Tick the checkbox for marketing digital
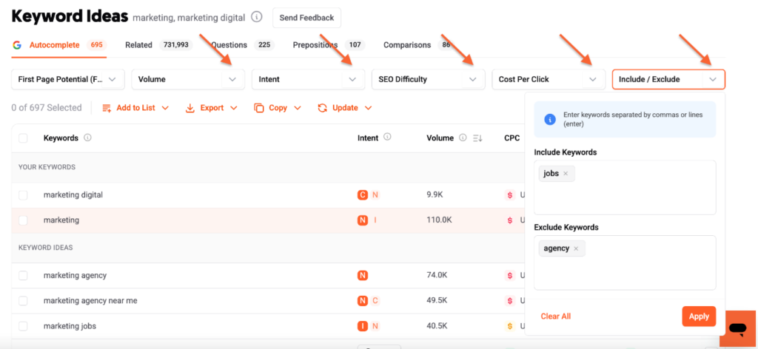This screenshot has width=758, height=349. 23,195
